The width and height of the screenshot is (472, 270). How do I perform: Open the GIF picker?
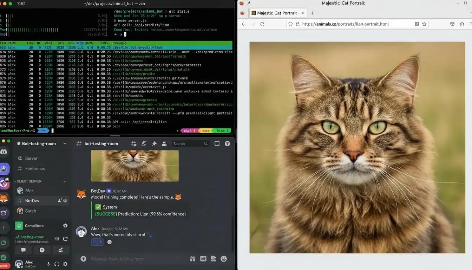(203, 258)
